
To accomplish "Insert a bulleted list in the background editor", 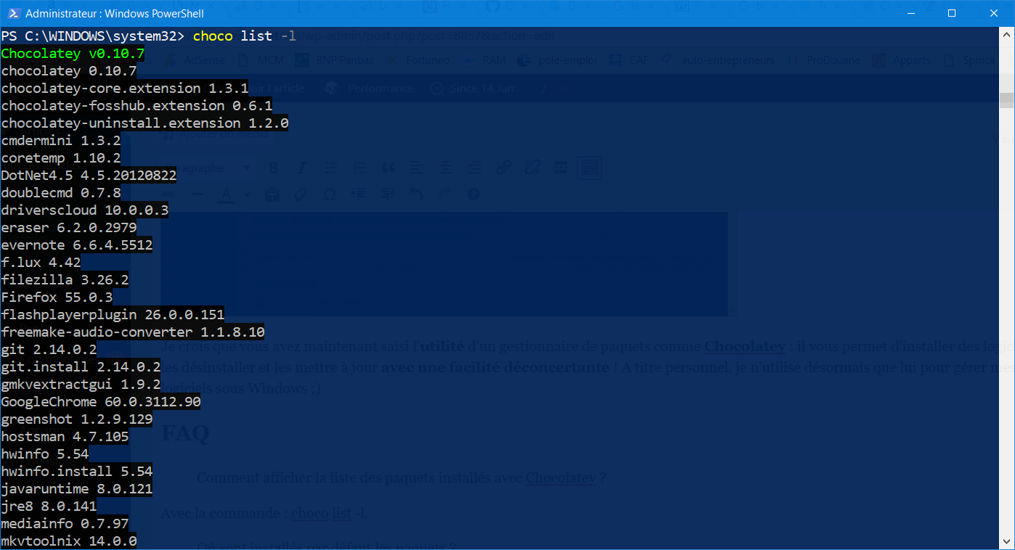I will 330,168.
